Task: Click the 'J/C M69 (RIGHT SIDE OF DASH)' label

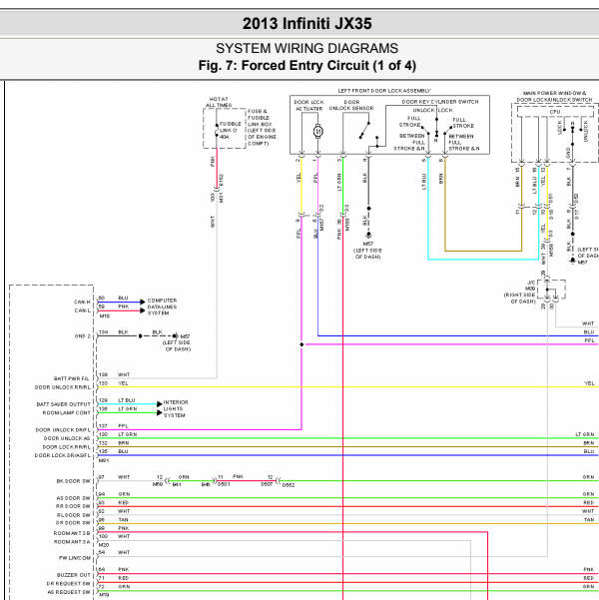Action: pyautogui.click(x=520, y=292)
